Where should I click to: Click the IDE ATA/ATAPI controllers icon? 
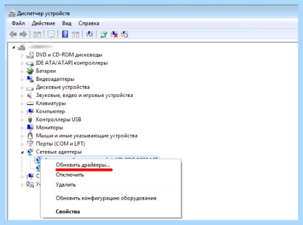tap(30, 63)
